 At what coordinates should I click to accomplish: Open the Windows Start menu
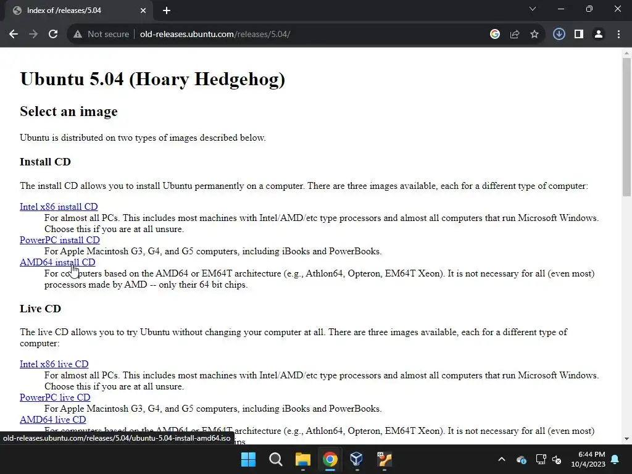tap(248, 459)
